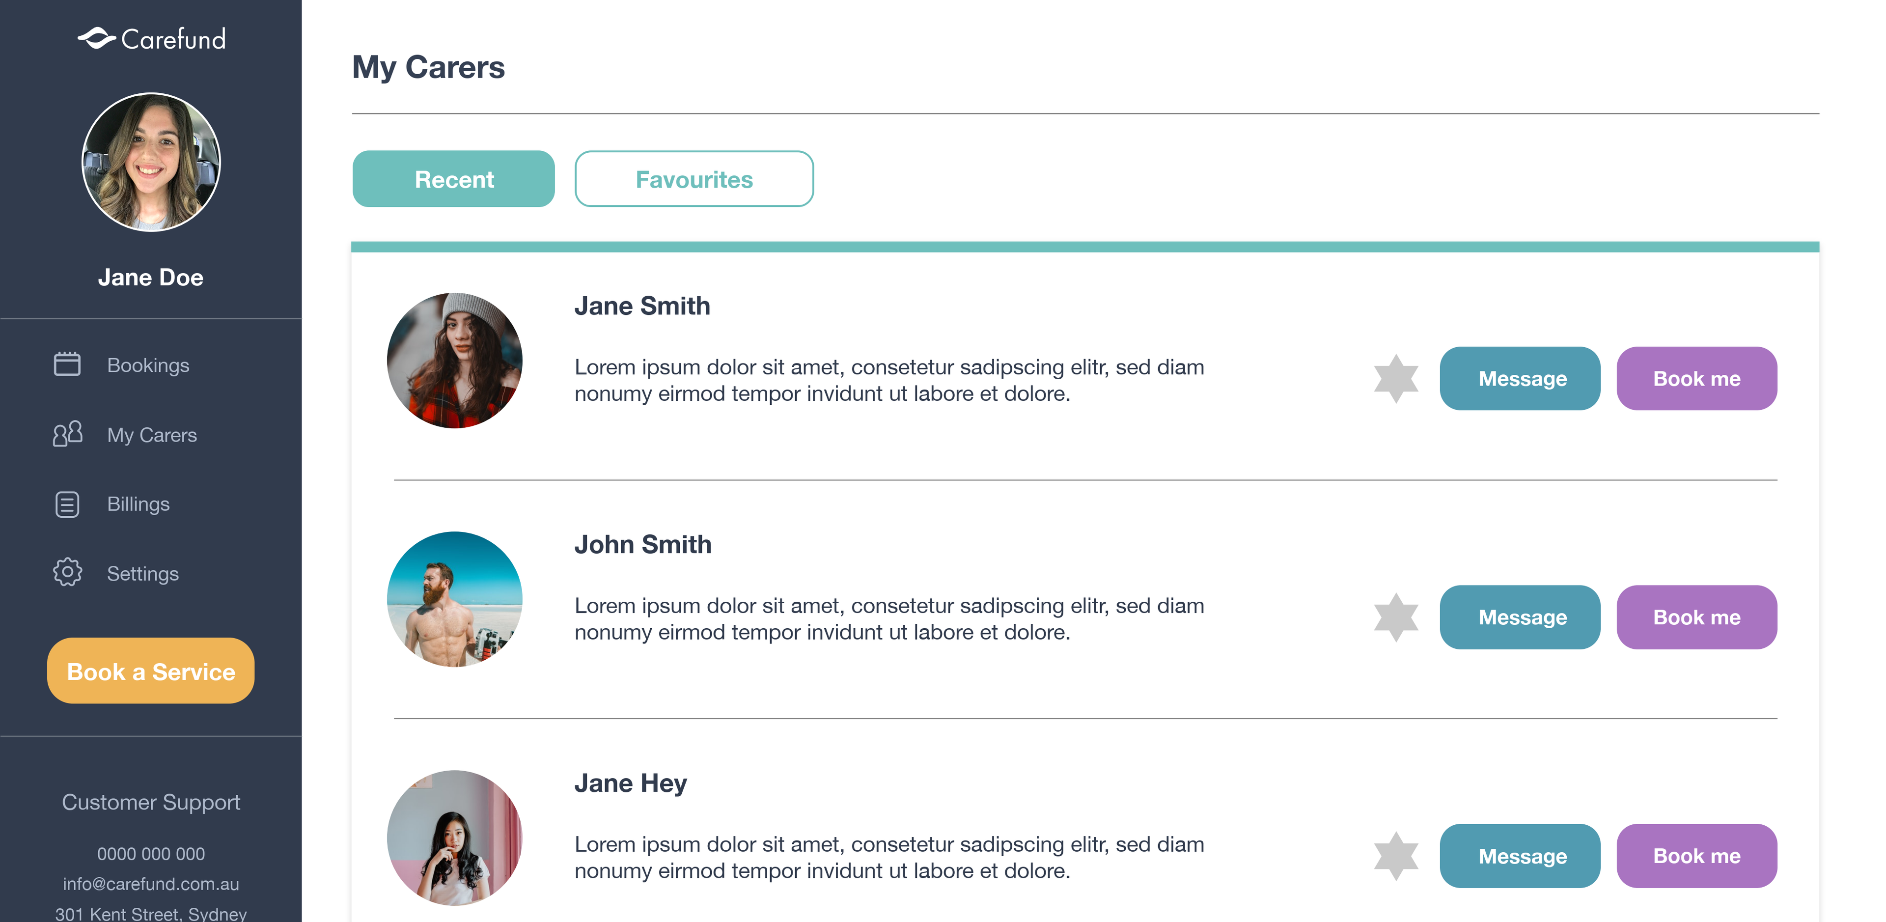Book John Smith with Book me
Screen dimensions: 1886x922
[1695, 617]
